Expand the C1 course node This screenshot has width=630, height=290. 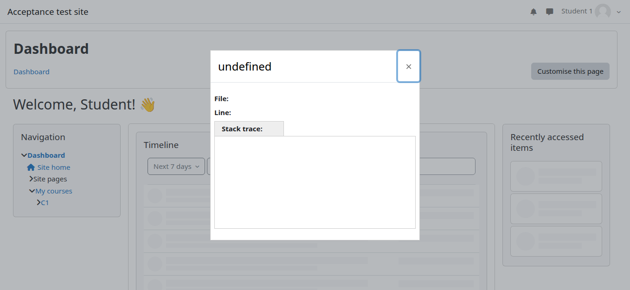tap(39, 203)
